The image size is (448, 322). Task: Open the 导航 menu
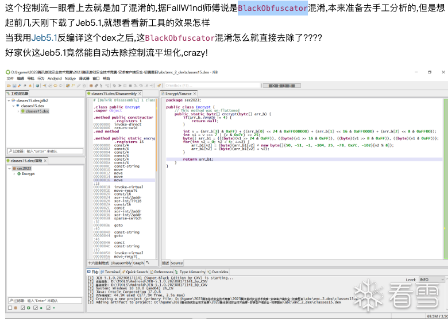click(x=30, y=79)
